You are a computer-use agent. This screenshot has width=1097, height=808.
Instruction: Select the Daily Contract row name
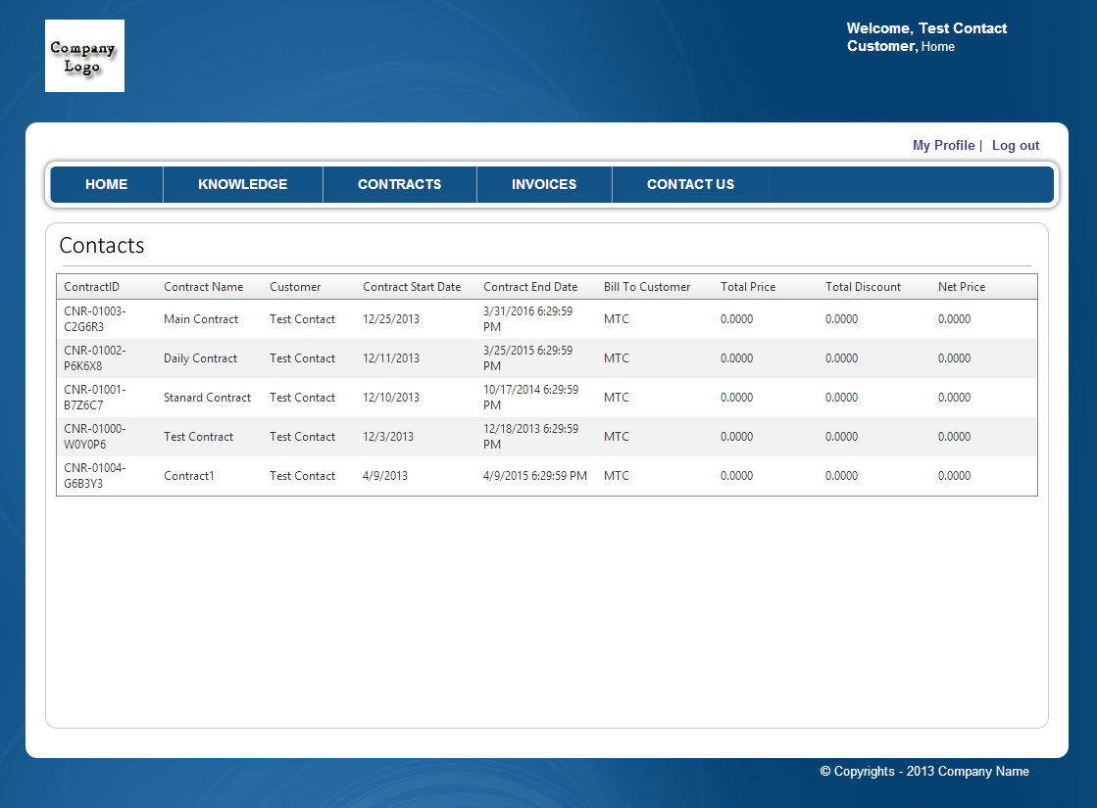click(200, 358)
